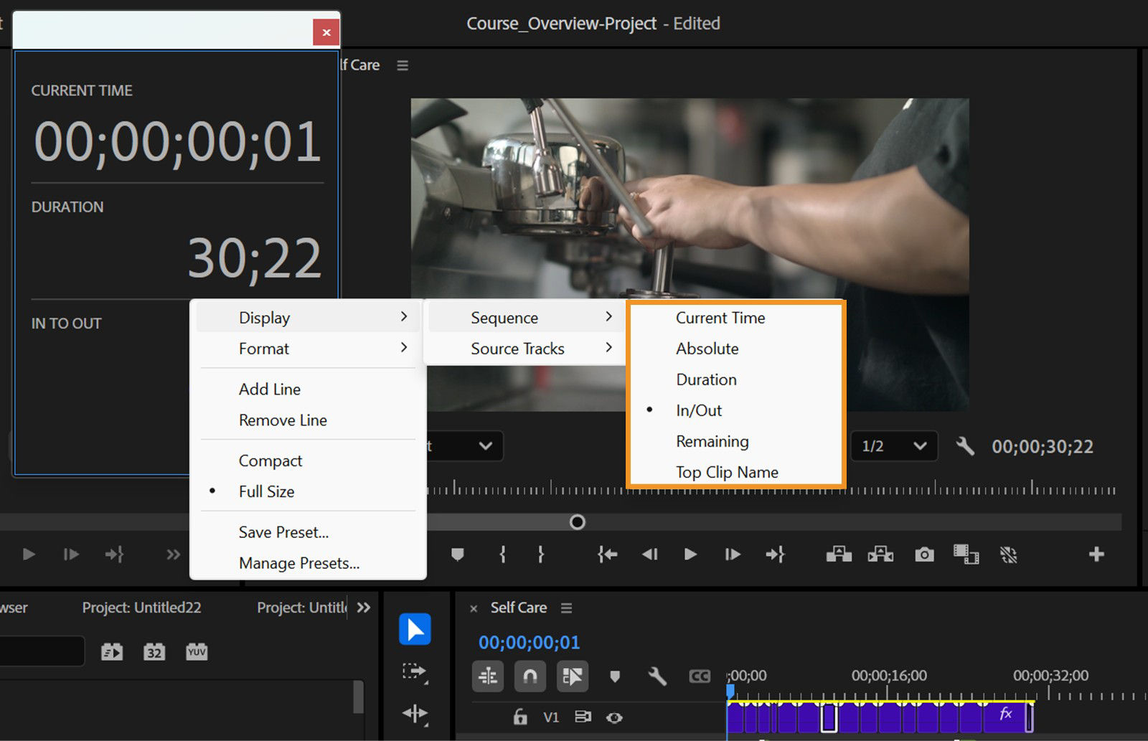Click the Lift icon in the Program Monitor

838,554
